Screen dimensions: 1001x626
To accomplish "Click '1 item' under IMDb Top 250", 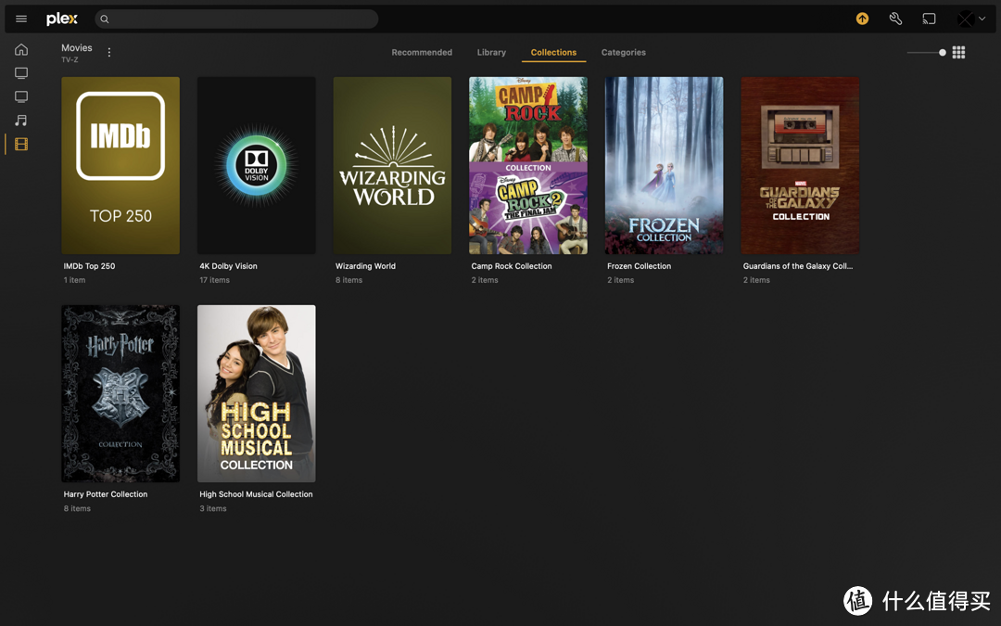I will click(74, 280).
